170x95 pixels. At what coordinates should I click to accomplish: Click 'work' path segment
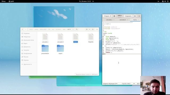31,29
